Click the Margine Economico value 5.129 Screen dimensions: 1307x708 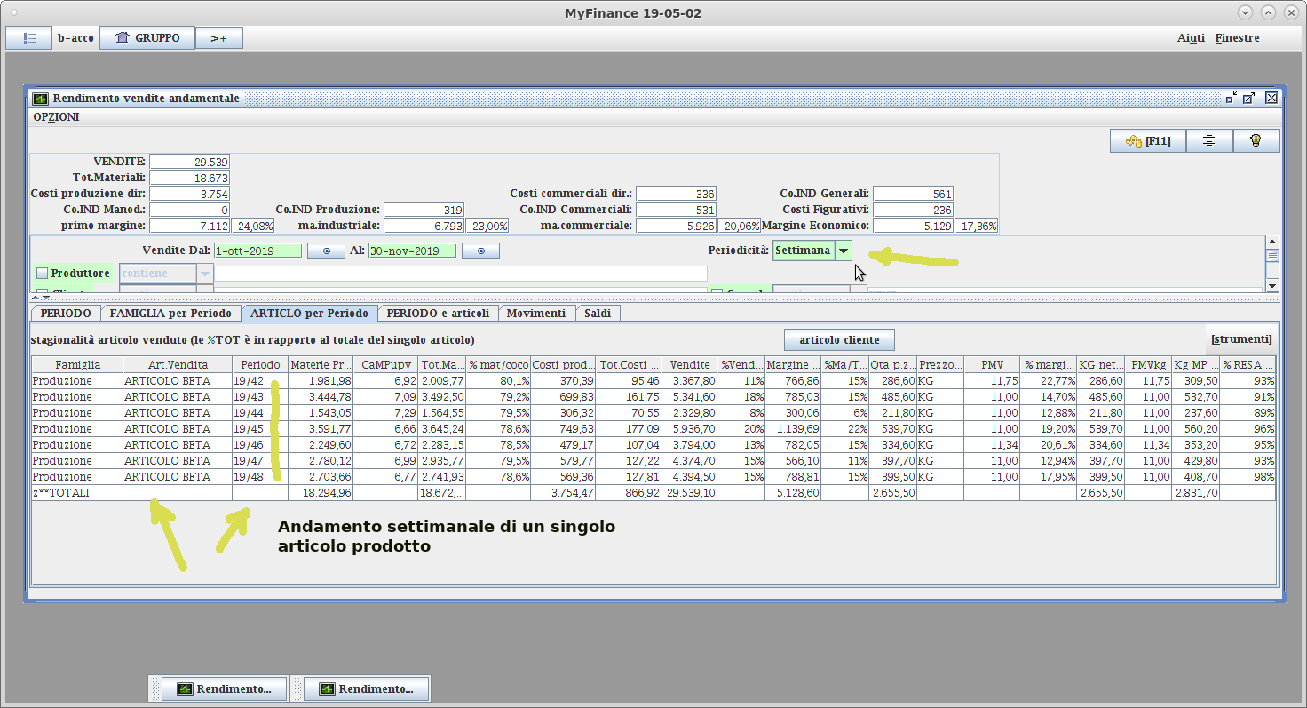click(x=913, y=226)
